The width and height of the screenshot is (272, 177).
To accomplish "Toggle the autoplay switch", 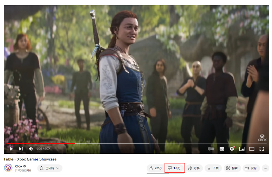I will [x=211, y=149].
